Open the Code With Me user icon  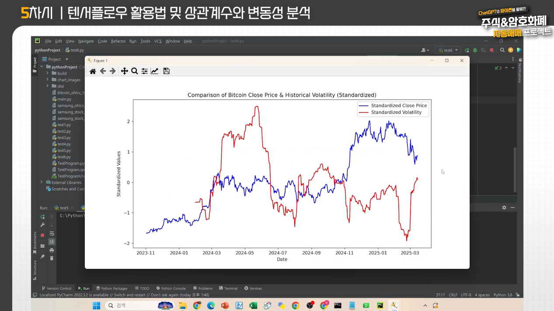coord(425,50)
